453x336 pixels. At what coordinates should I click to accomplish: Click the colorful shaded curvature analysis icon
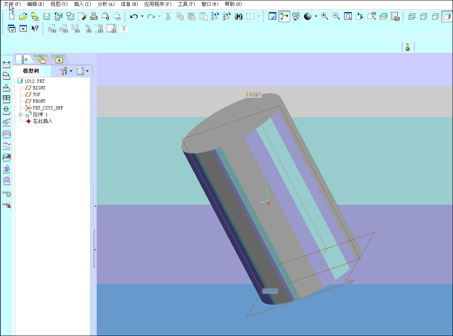point(6,157)
